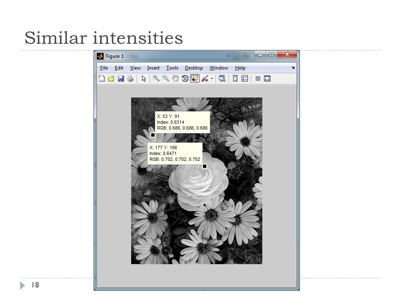Screen dimensions: 401x300
Task: Open a file with the folder icon
Action: [111, 78]
